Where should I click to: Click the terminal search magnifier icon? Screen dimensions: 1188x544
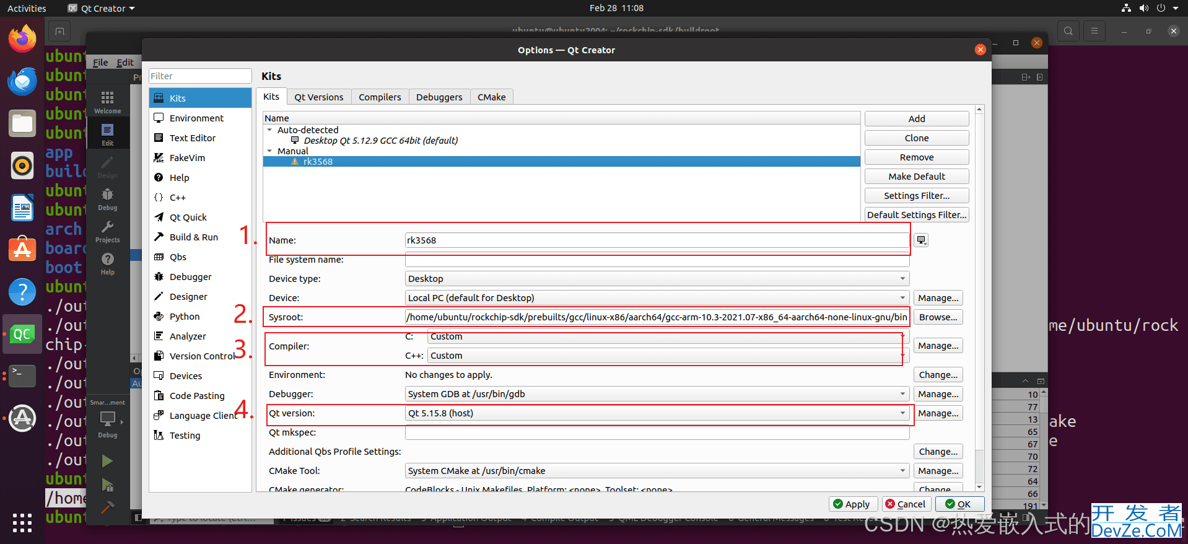(1068, 31)
